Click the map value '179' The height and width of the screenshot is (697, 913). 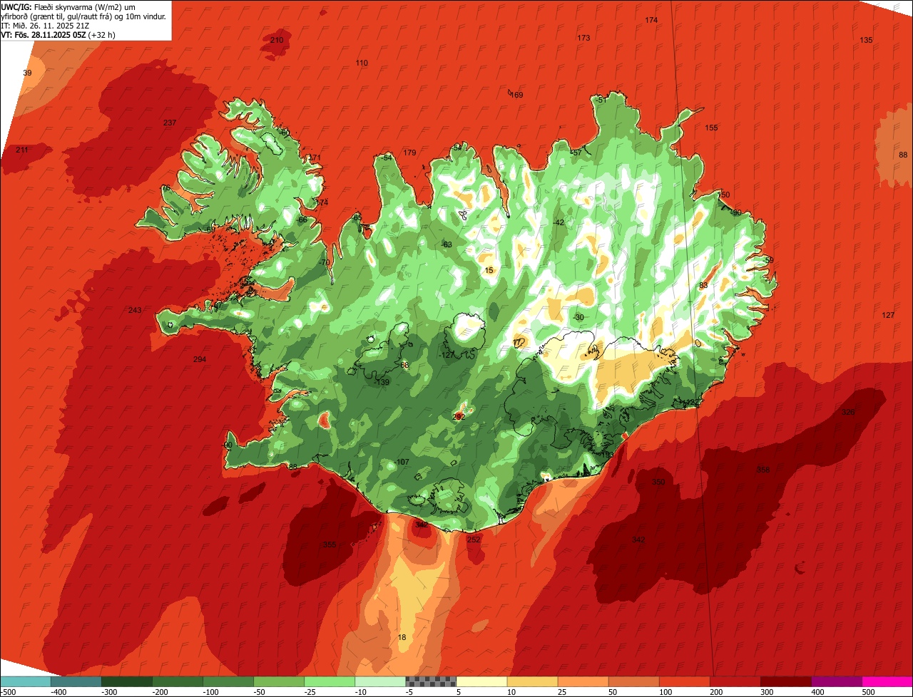click(409, 153)
